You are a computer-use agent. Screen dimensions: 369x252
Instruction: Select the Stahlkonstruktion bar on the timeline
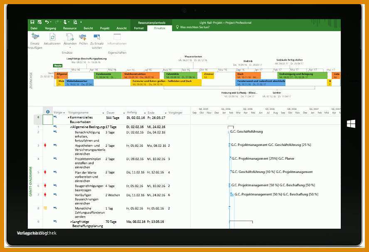(x=141, y=76)
